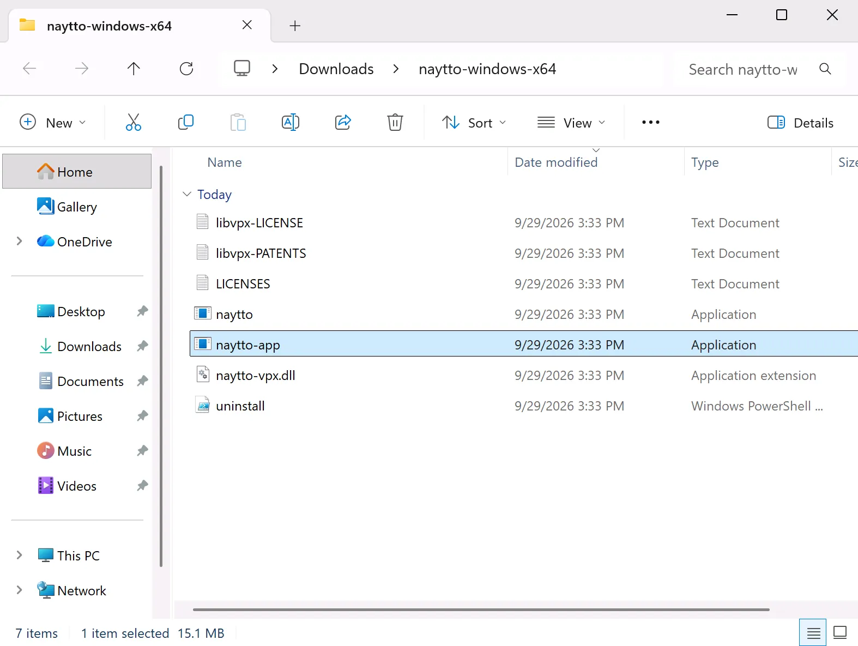Select the 'naytto-vpx.dll' file name

(256, 375)
